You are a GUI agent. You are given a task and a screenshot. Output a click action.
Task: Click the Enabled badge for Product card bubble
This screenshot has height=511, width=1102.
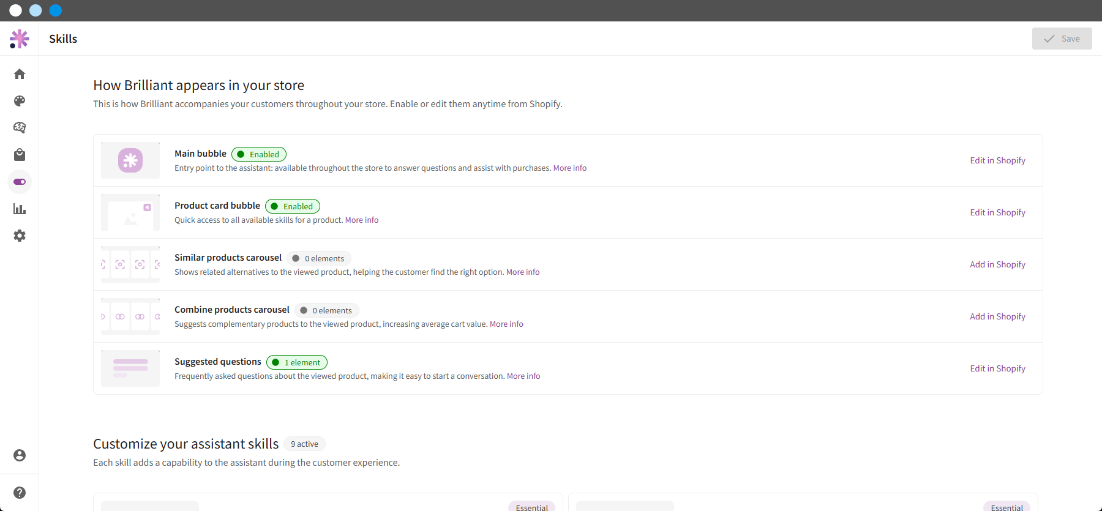tap(293, 206)
